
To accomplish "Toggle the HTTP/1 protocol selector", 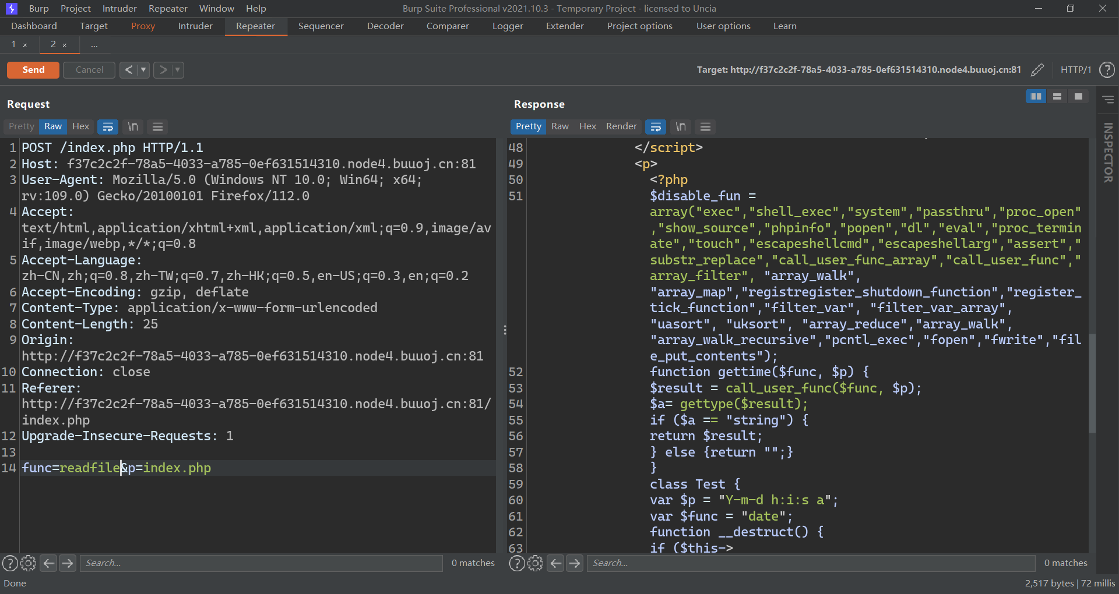I will point(1075,70).
